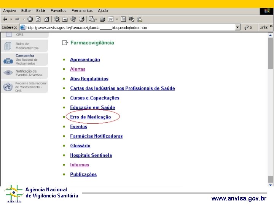Open the Forward history dropdown arrow
The image size is (274, 205).
pos(24,19)
